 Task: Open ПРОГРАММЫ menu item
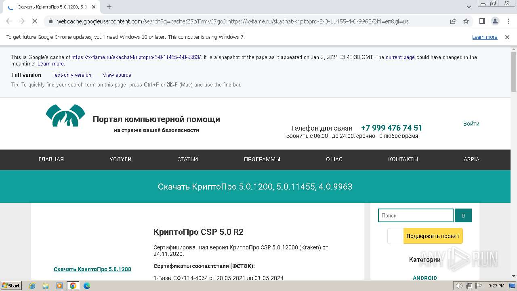(262, 159)
